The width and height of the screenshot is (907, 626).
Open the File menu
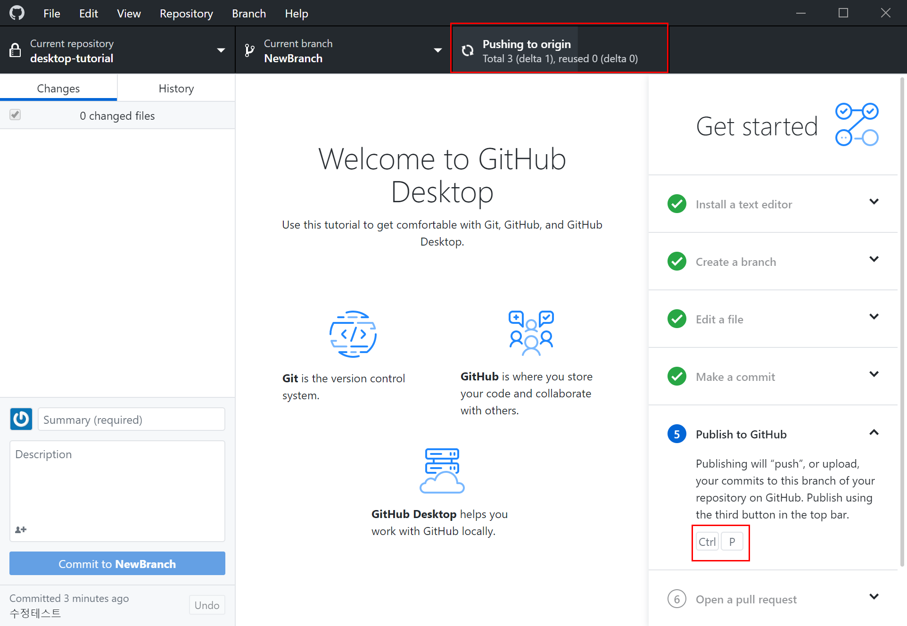click(x=52, y=14)
